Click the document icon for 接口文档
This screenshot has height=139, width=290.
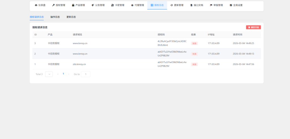click(191, 5)
